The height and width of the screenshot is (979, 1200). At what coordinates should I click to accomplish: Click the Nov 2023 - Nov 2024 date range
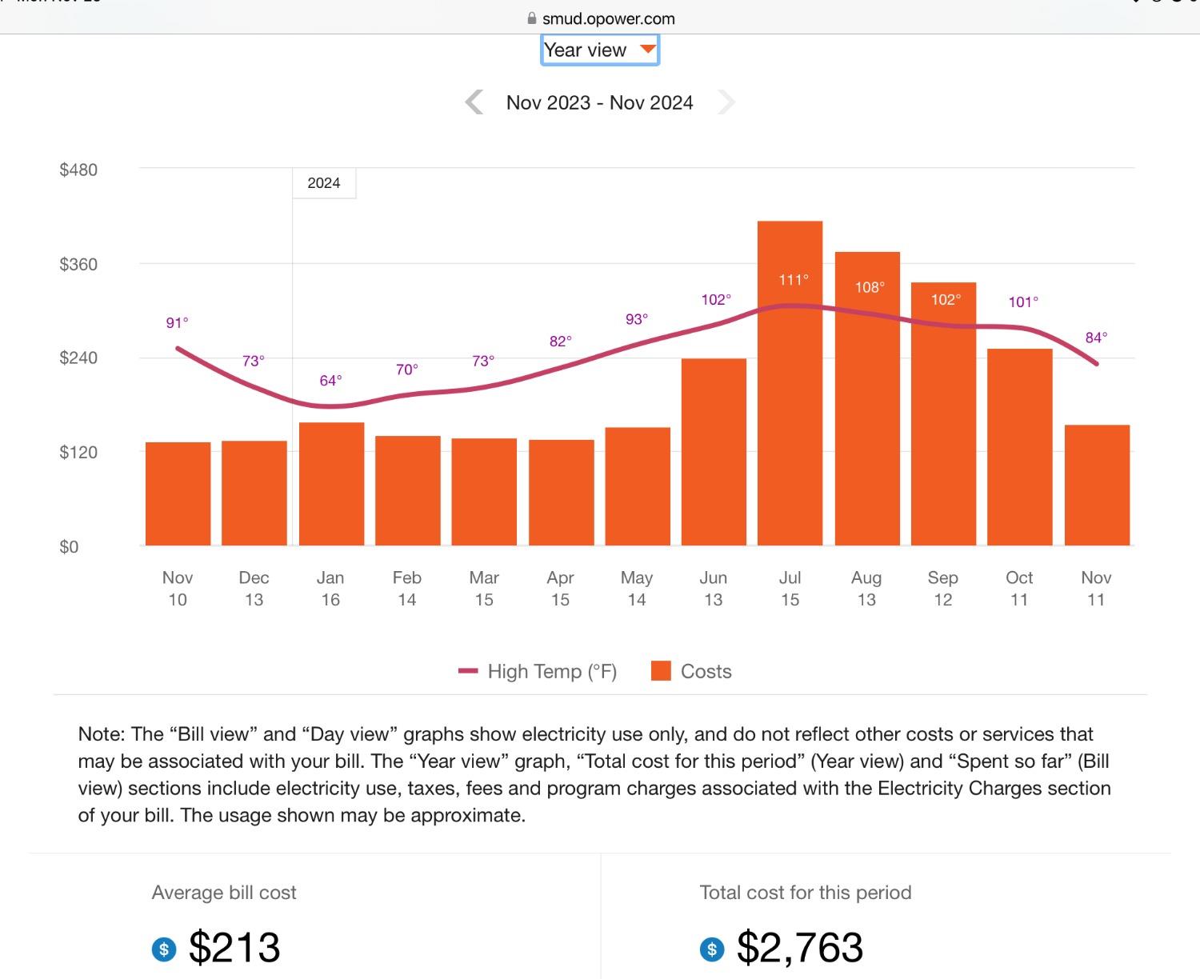[x=600, y=102]
